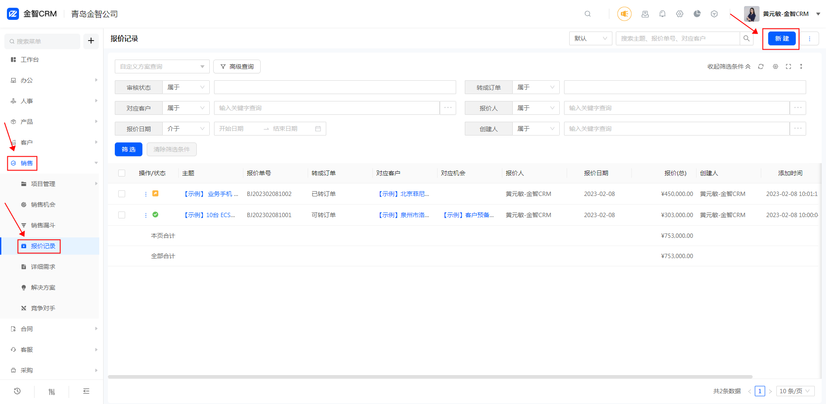Open 销售机会 submenu item

coord(43,205)
